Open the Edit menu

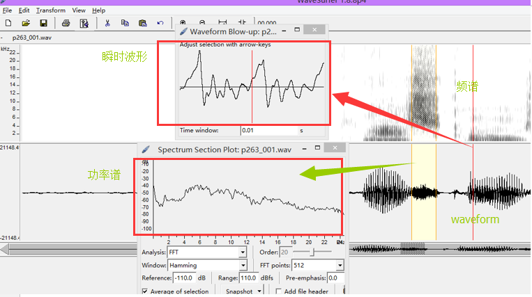click(x=24, y=10)
